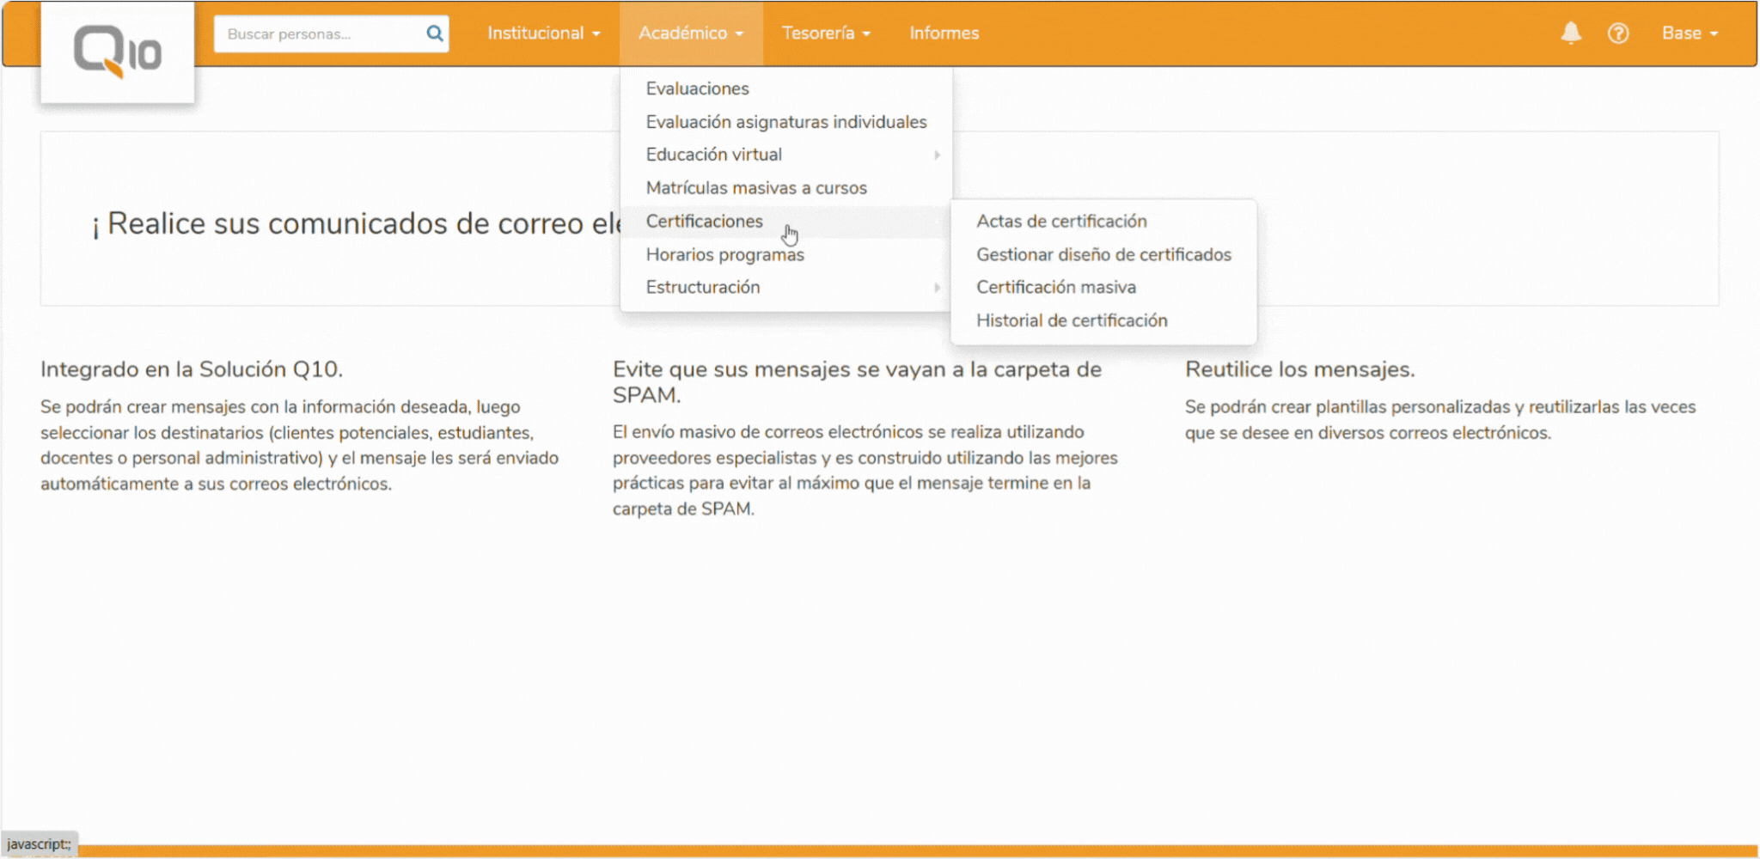Choose Actas de certificación
The height and width of the screenshot is (859, 1760).
click(x=1062, y=221)
